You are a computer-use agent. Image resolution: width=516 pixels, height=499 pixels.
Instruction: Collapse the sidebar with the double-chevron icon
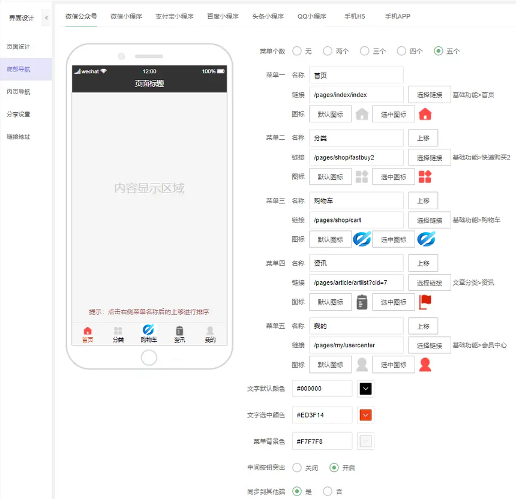pos(46,18)
